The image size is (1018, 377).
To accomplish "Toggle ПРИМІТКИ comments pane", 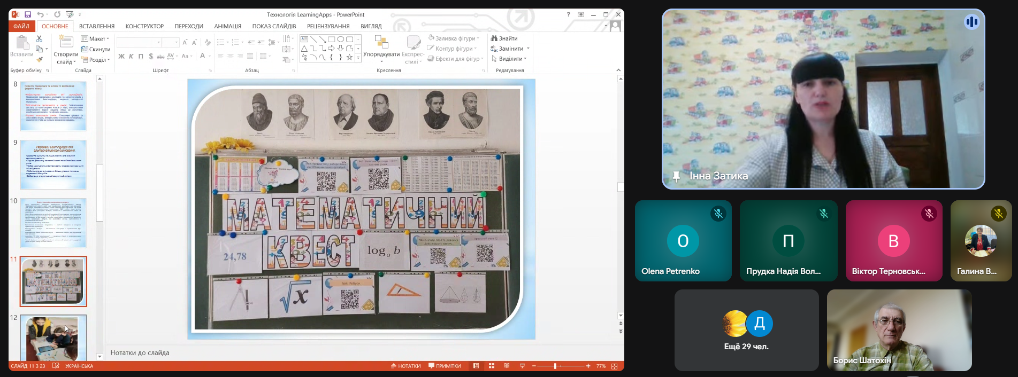I will (x=445, y=366).
